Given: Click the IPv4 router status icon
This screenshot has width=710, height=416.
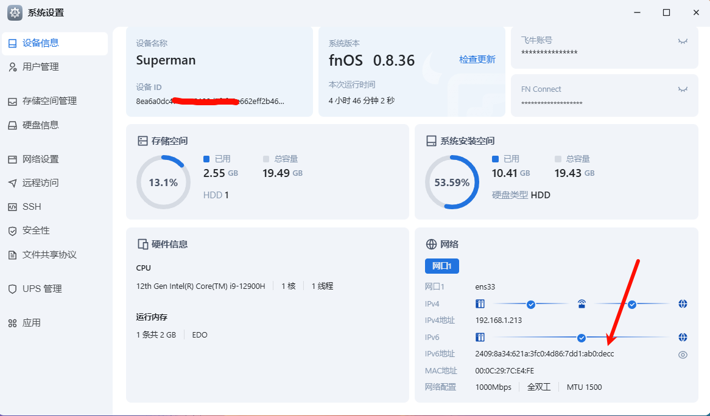Looking at the screenshot, I should pyautogui.click(x=582, y=304).
